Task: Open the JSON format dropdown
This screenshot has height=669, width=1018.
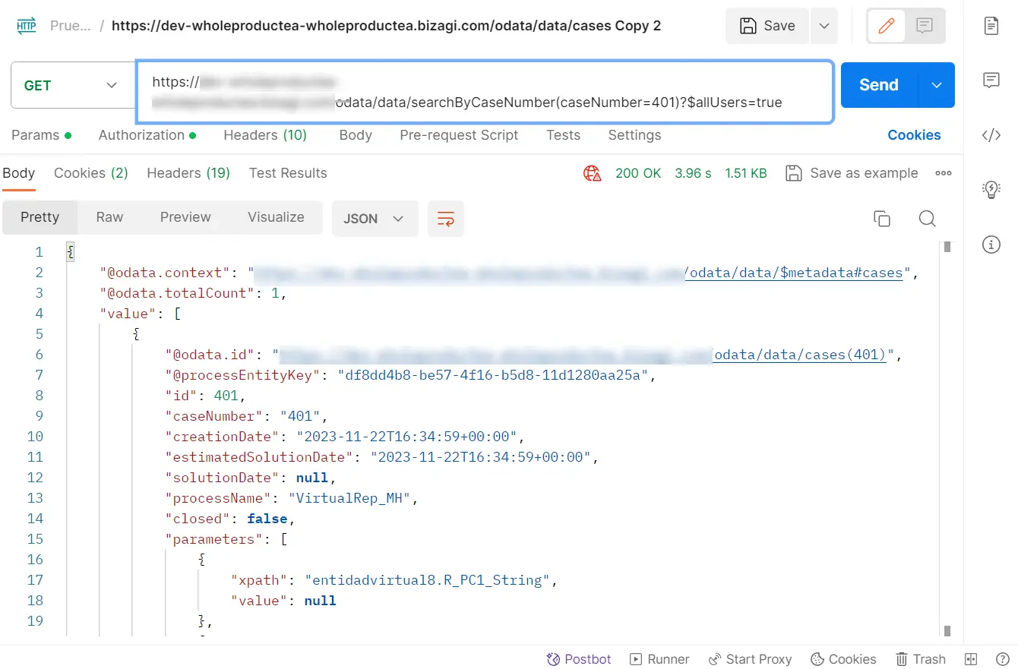Action: point(375,219)
